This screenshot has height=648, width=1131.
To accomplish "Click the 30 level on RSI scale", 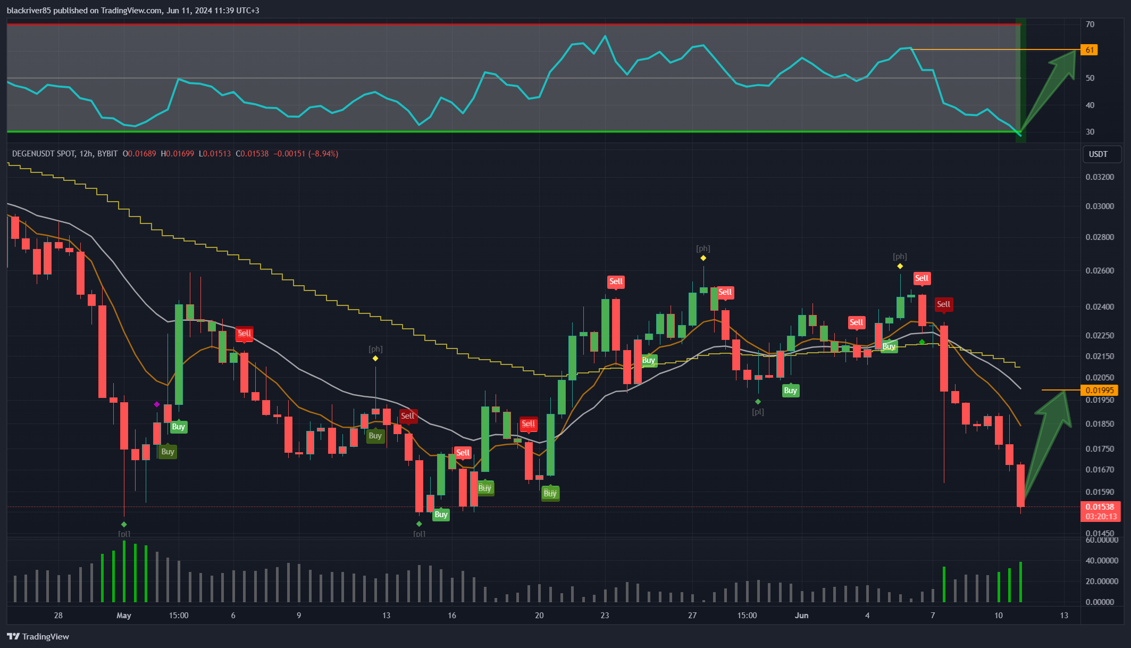I will pos(1090,132).
